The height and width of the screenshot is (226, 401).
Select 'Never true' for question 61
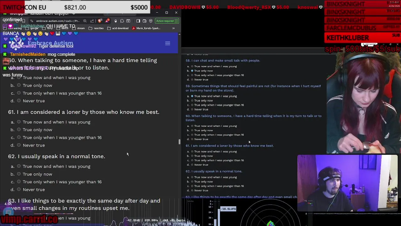click(19, 145)
